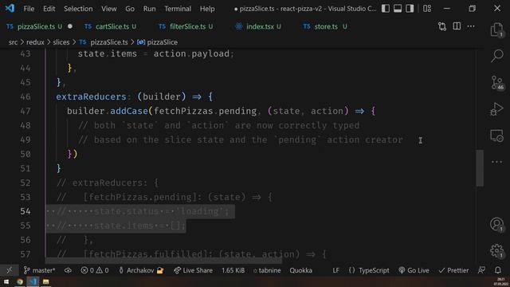Open the Remote Explorer view
510x287 pixels.
[496, 136]
